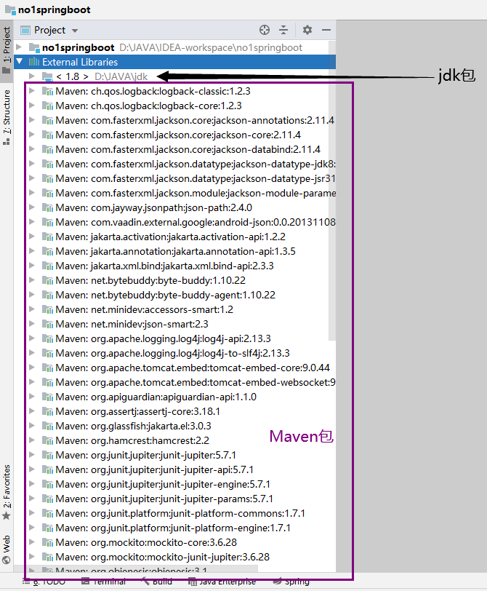Screen dimensions: 487x591
Task: Click the Web globe icon in sidebar
Action: [x=7, y=560]
